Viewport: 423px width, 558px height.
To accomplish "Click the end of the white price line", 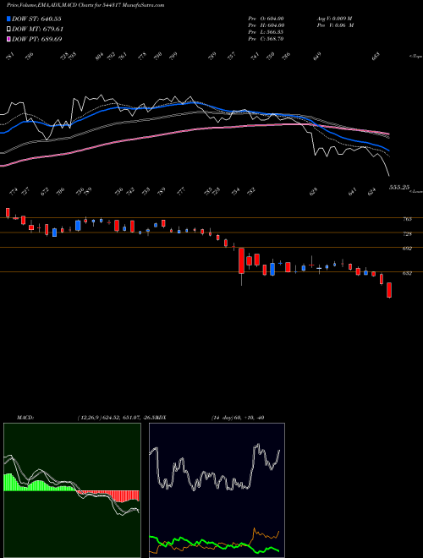I will click(389, 176).
